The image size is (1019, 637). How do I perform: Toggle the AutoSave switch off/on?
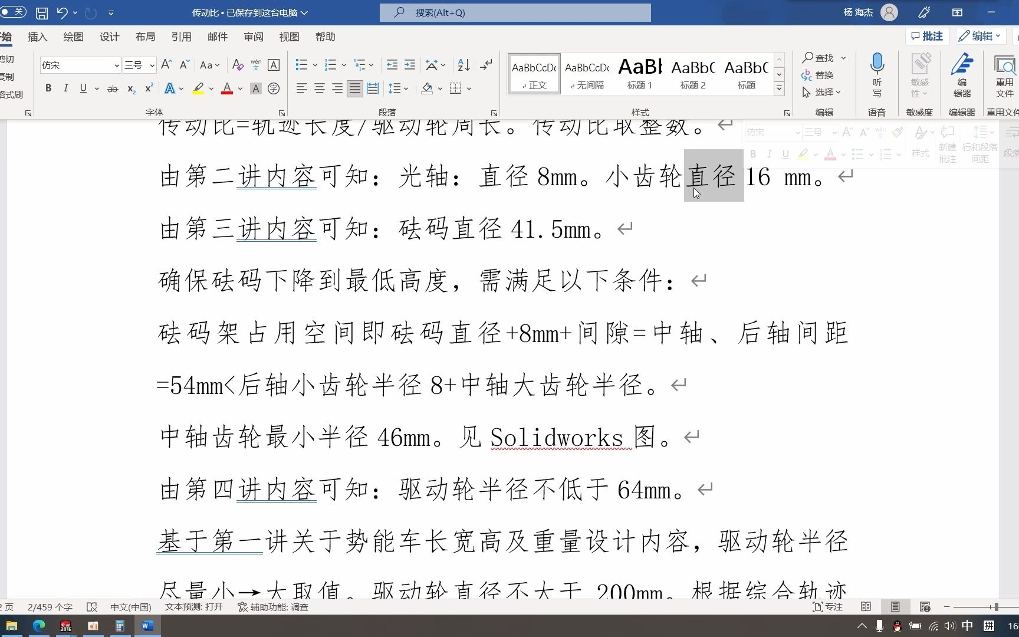click(13, 12)
